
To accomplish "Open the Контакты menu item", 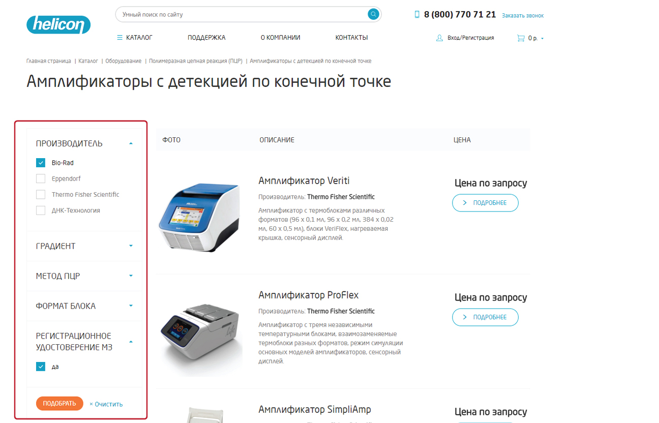I will pos(351,38).
